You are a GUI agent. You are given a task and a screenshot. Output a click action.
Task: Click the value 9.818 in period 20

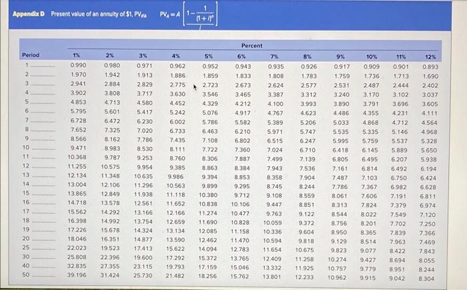[x=306, y=241]
